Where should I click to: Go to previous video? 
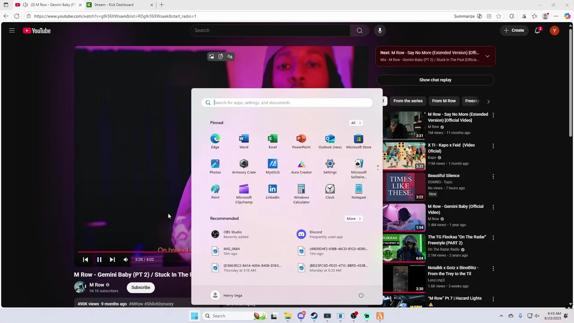point(85,259)
